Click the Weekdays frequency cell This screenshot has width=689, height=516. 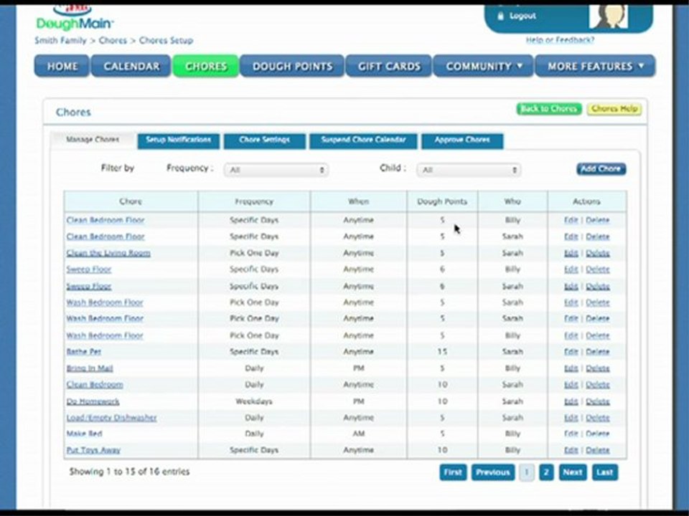pyautogui.click(x=254, y=401)
